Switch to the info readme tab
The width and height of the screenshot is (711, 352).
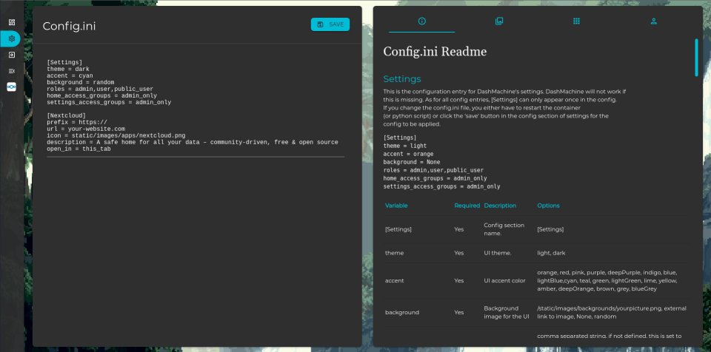point(422,21)
